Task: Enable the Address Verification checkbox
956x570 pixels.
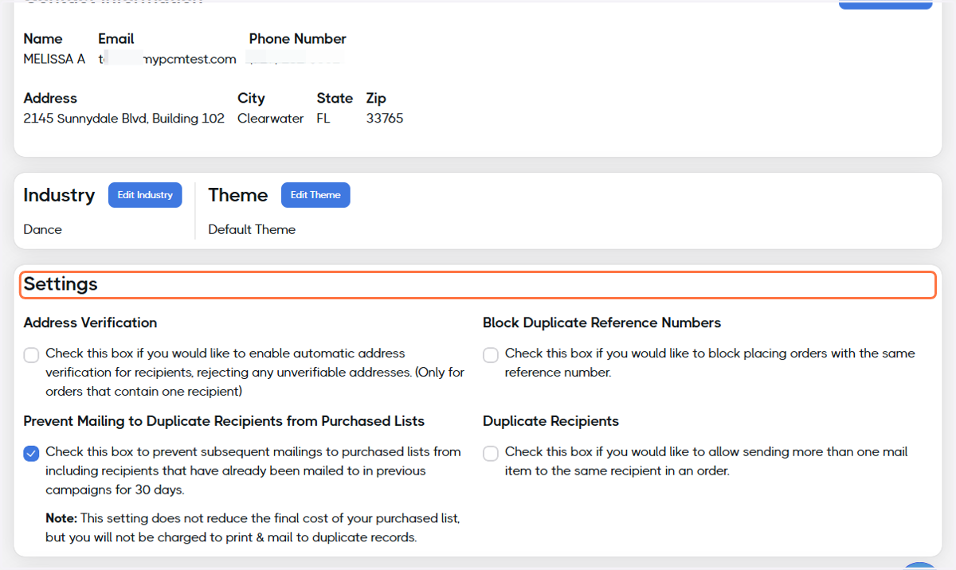Action: point(31,354)
